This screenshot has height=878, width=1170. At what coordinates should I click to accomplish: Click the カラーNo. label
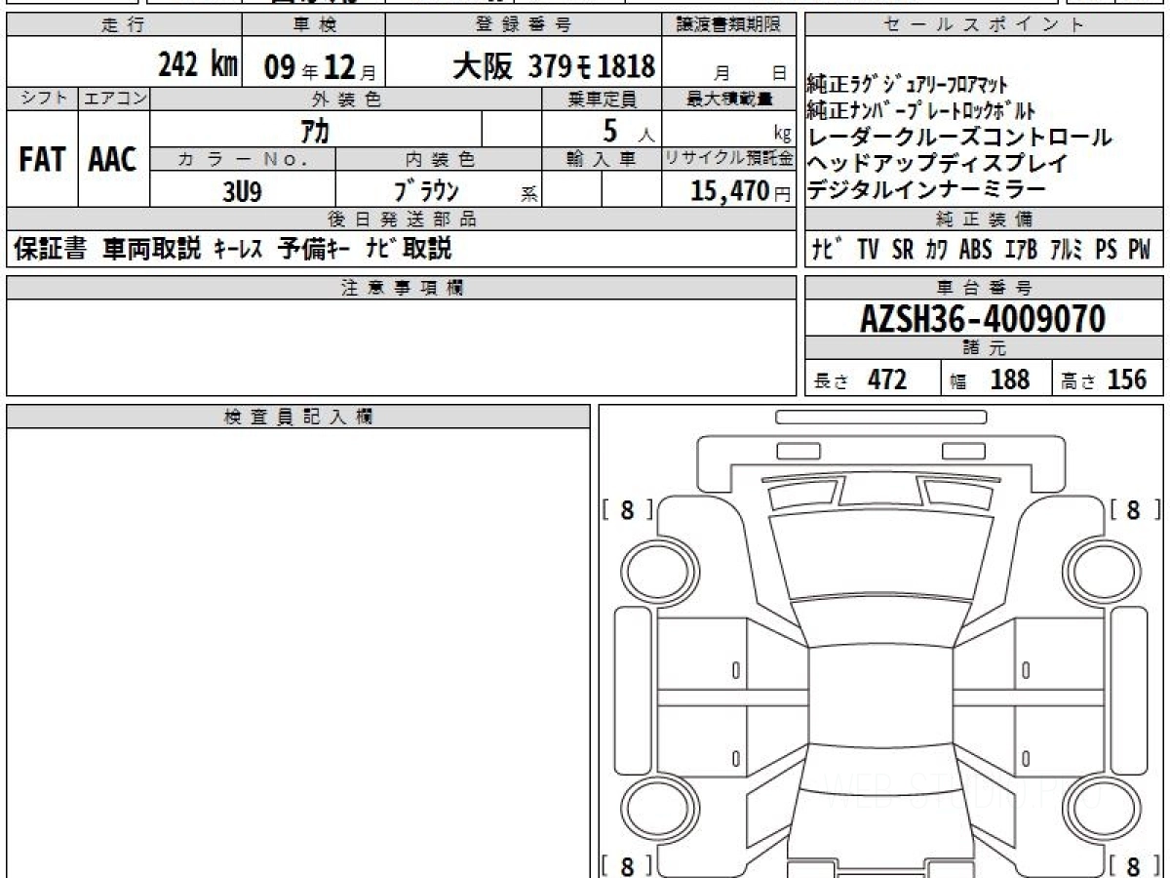click(243, 159)
